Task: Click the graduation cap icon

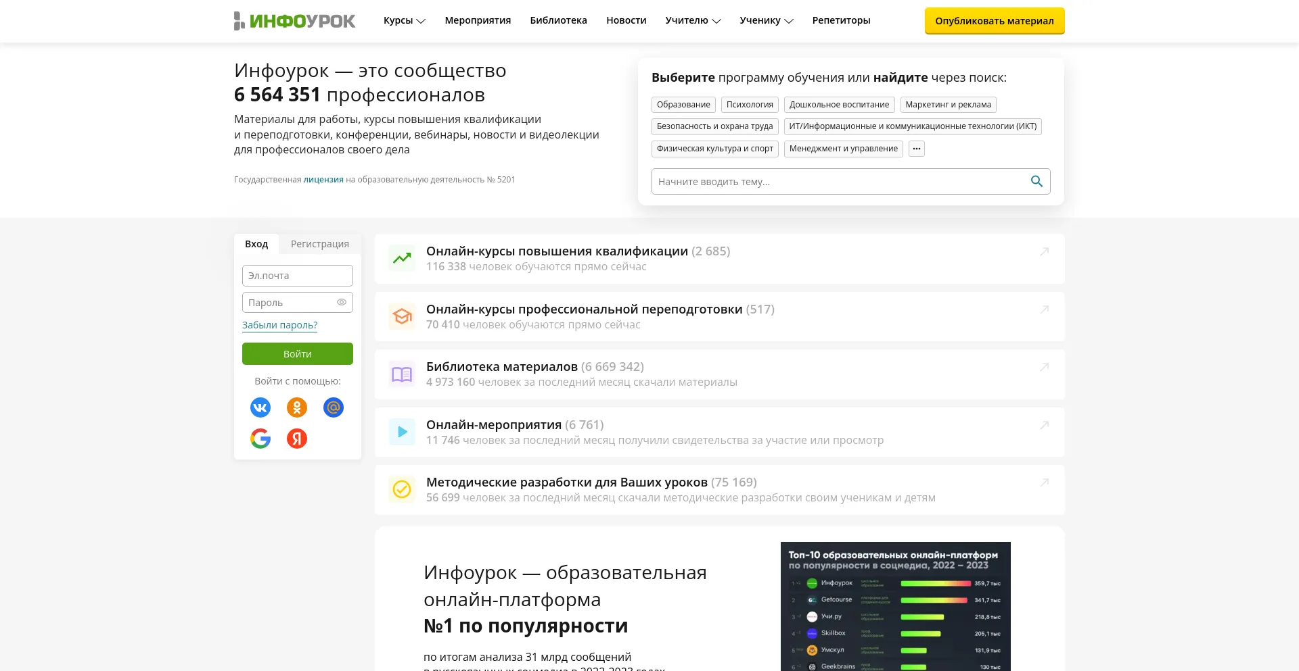Action: pyautogui.click(x=402, y=316)
